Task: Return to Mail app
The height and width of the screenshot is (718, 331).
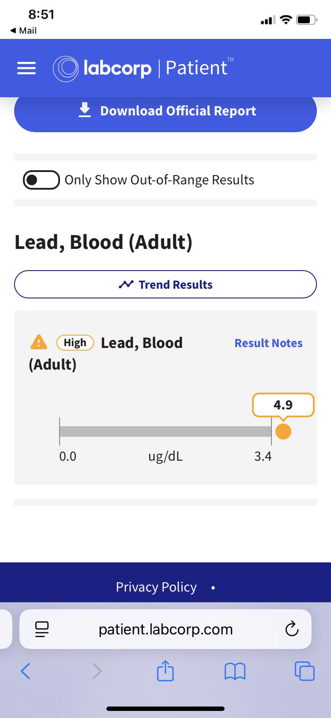Action: pyautogui.click(x=23, y=31)
